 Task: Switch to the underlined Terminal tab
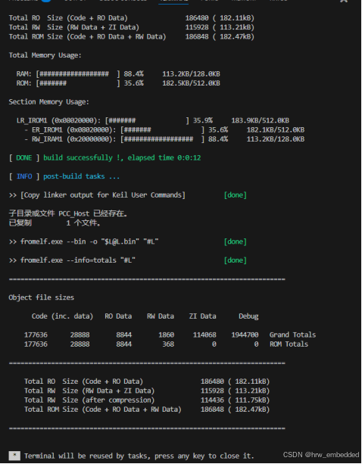tap(173, 2)
